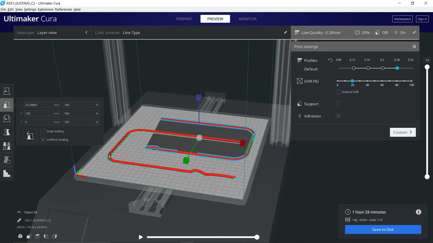Click pencil icon in print settings header

(414, 32)
